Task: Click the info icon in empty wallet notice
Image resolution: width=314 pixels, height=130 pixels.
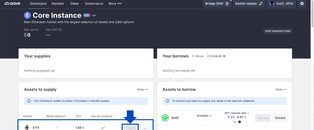Action: (x=29, y=101)
